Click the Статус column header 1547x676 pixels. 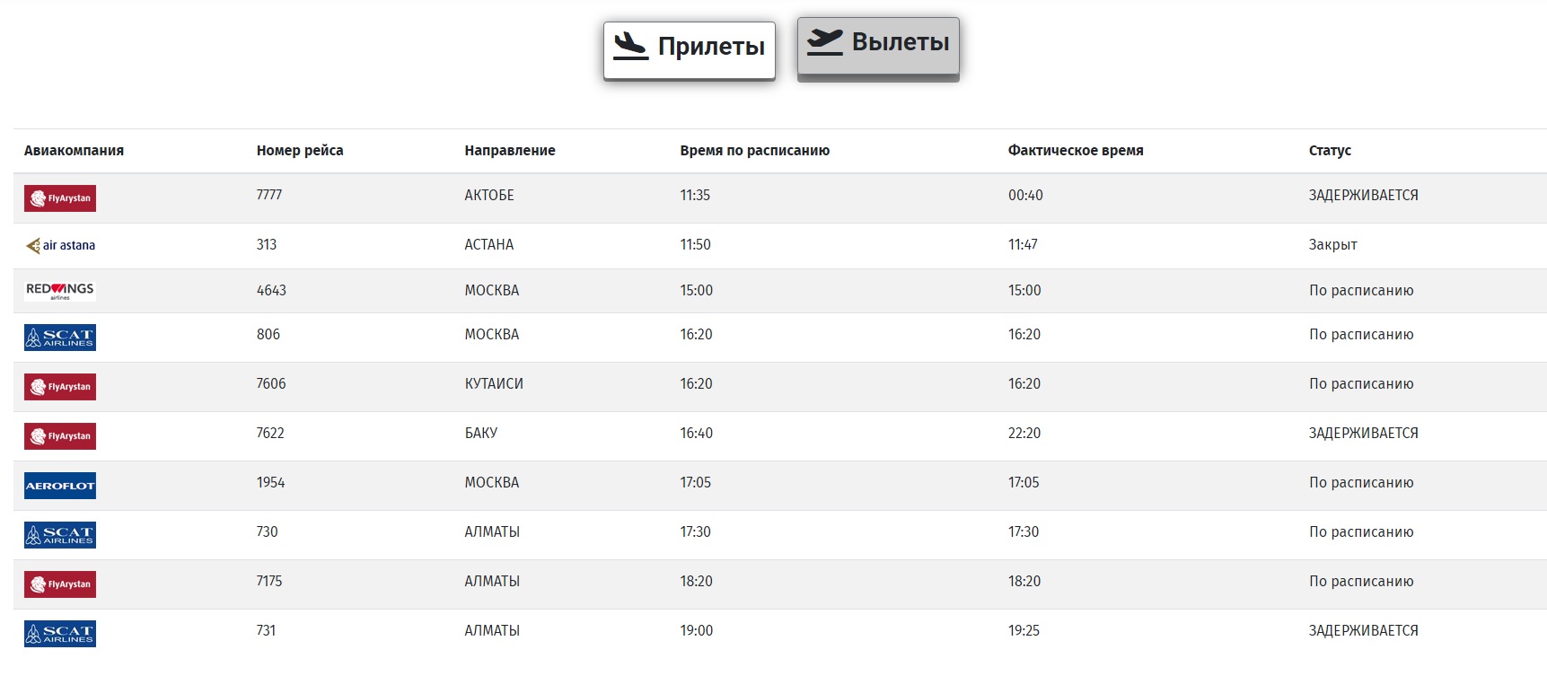click(1330, 151)
